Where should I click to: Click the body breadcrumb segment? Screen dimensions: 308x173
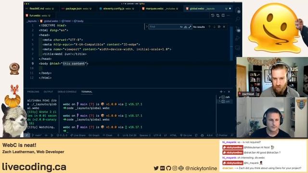79,21
